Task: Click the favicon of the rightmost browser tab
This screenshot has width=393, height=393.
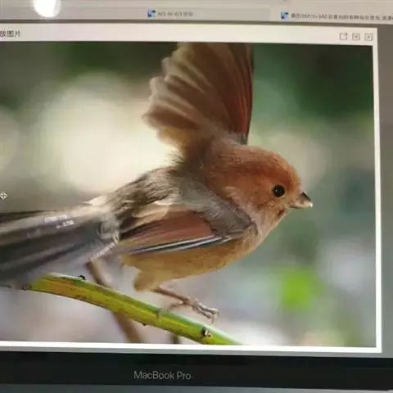Action: click(x=285, y=16)
